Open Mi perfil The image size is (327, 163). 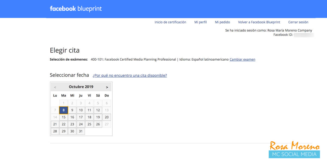[200, 22]
